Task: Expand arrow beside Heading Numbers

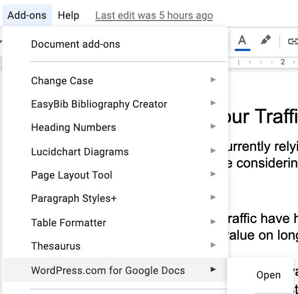Action: [213, 126]
